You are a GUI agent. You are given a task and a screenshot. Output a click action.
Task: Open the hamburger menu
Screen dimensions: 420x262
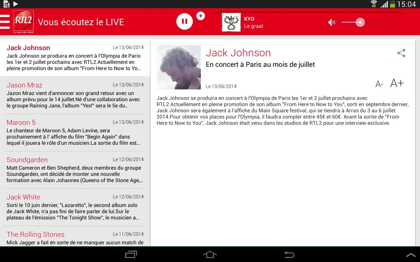5,22
